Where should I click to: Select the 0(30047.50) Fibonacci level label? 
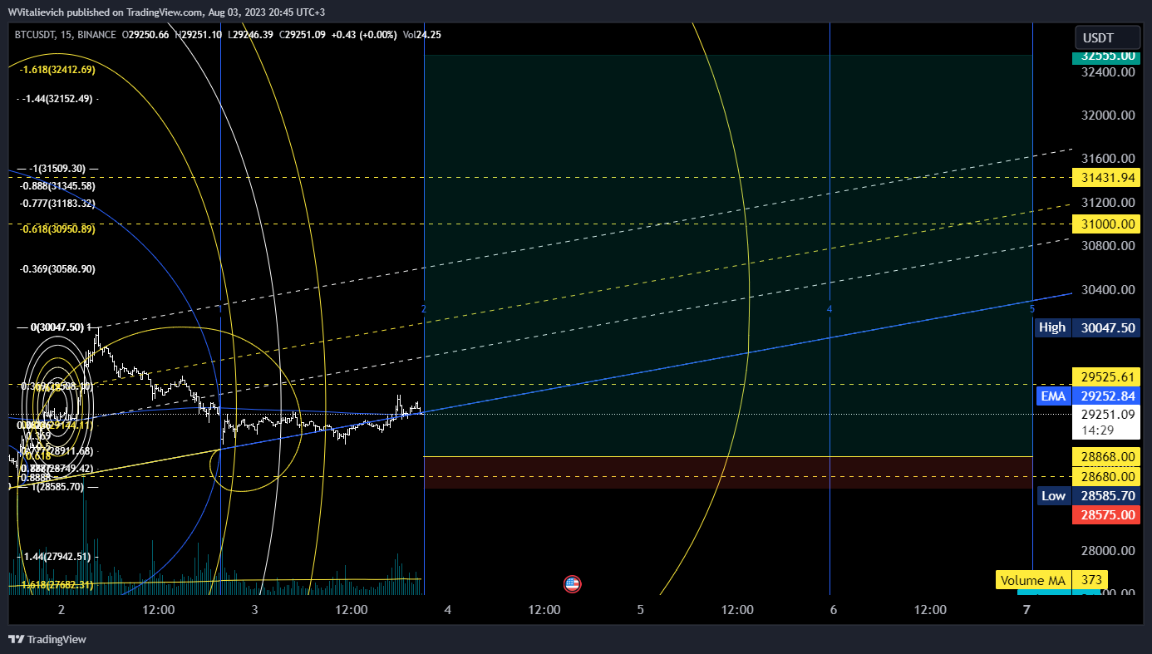tap(57, 327)
